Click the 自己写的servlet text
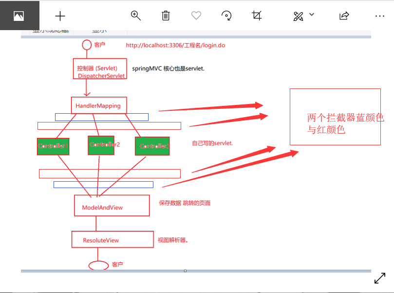This screenshot has height=293, width=394. (x=212, y=143)
